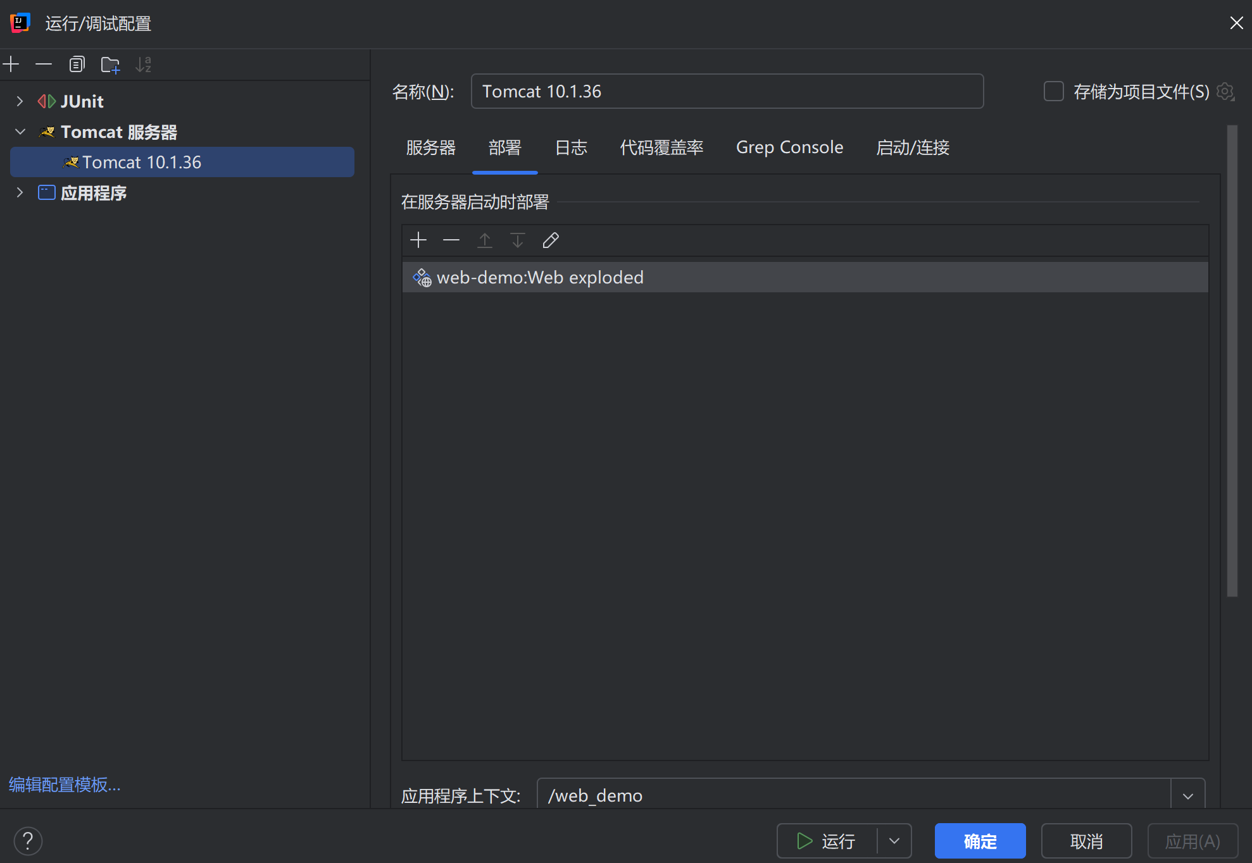Screen dimensions: 1252x863
Task: Open 编辑配置模板 link
Action: point(65,785)
